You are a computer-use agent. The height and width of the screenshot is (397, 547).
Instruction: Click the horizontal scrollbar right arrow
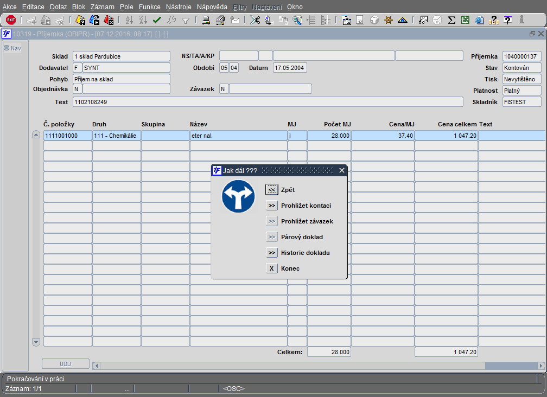point(541,366)
